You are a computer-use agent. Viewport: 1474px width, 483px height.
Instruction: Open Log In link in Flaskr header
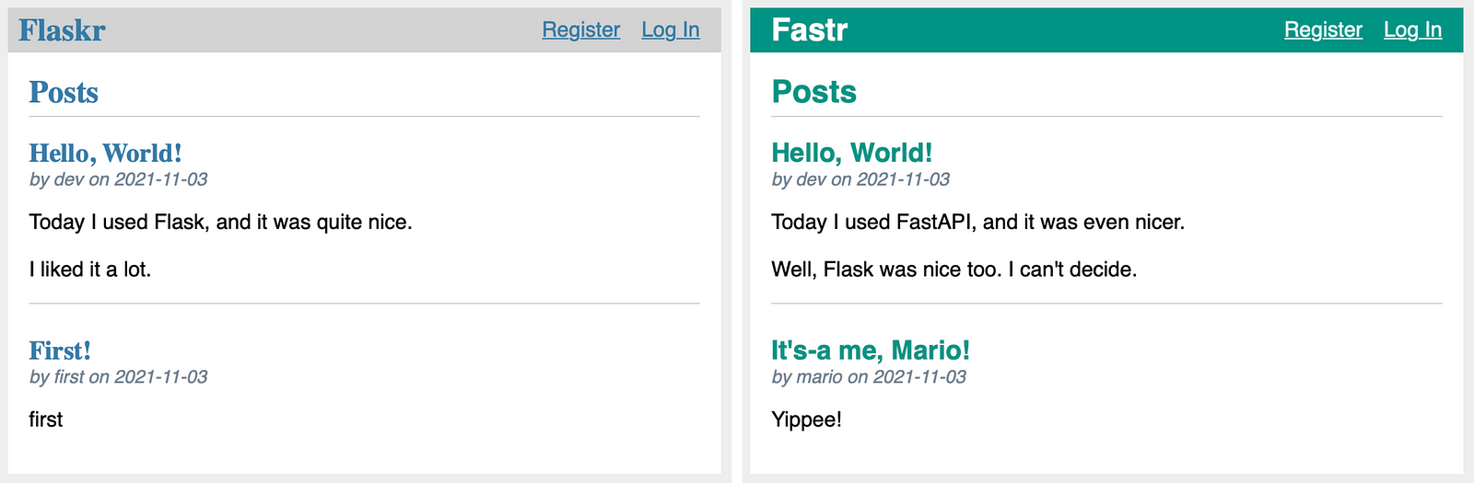(x=670, y=30)
